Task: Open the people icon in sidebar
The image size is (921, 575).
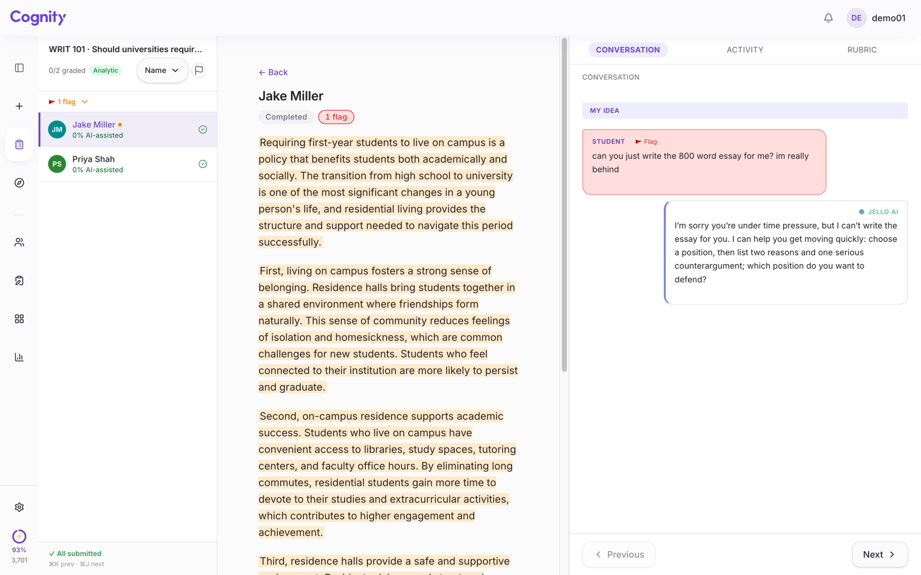Action: point(19,243)
